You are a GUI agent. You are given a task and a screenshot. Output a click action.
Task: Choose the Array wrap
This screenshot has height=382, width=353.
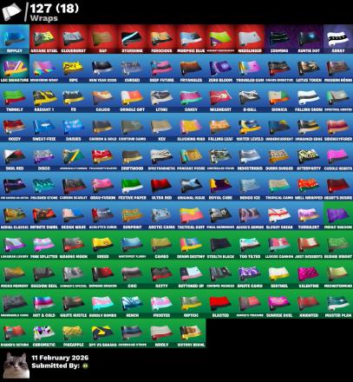click(338, 39)
